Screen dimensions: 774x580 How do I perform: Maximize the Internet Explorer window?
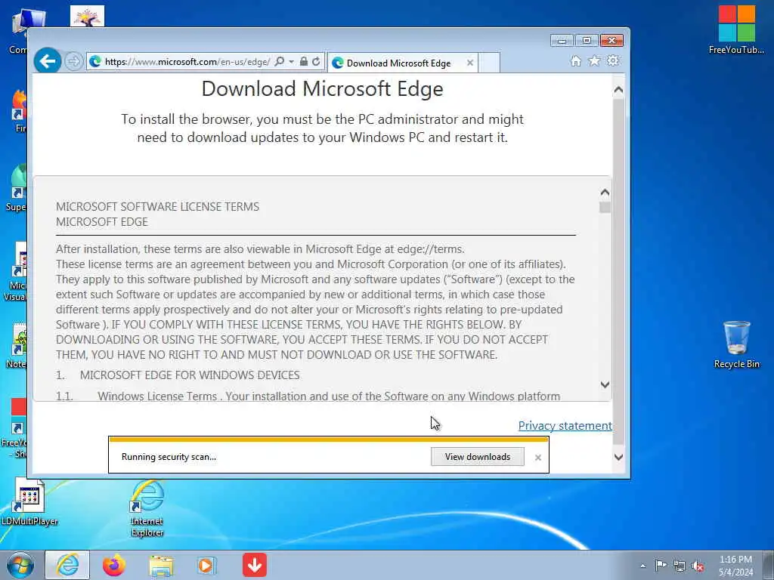pos(587,41)
